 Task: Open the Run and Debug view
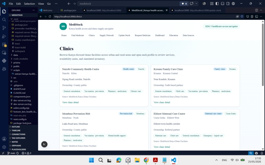(x=4, y=36)
